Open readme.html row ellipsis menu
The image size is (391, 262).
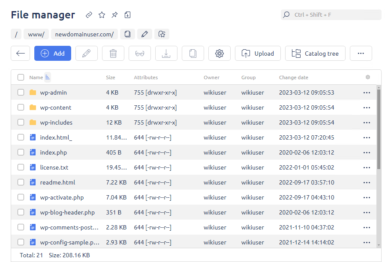pyautogui.click(x=367, y=182)
